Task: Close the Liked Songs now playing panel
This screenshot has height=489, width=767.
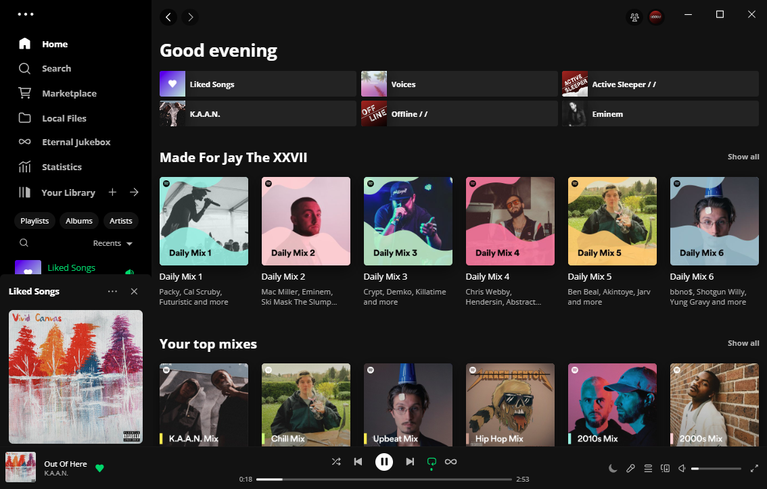Action: [x=134, y=291]
